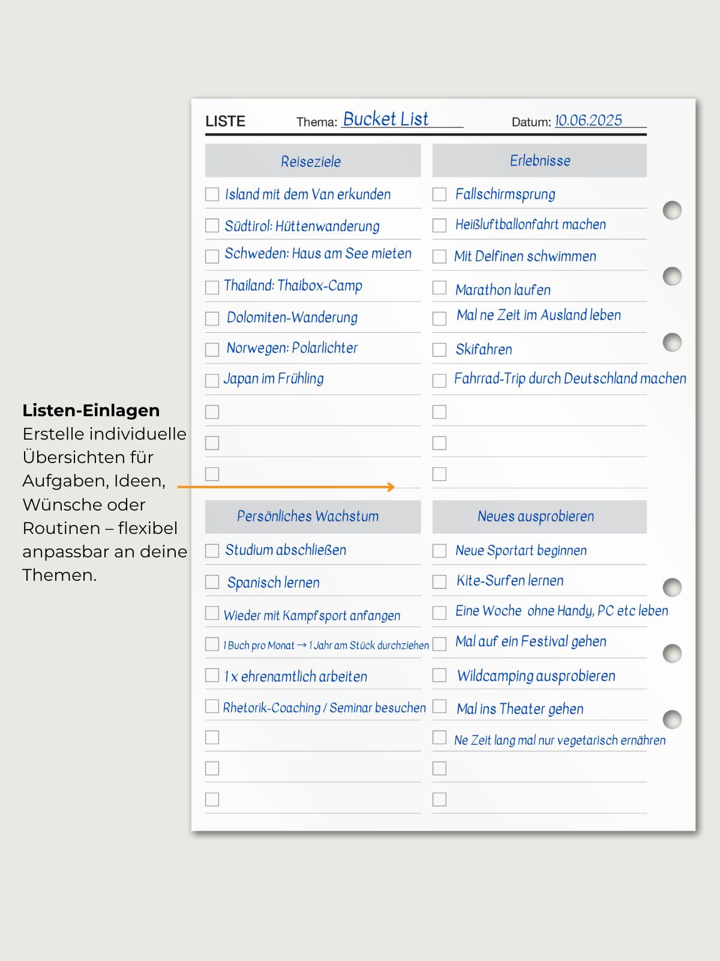Check the 'Studium abschließen' checkbox
The width and height of the screenshot is (720, 961).
212,551
